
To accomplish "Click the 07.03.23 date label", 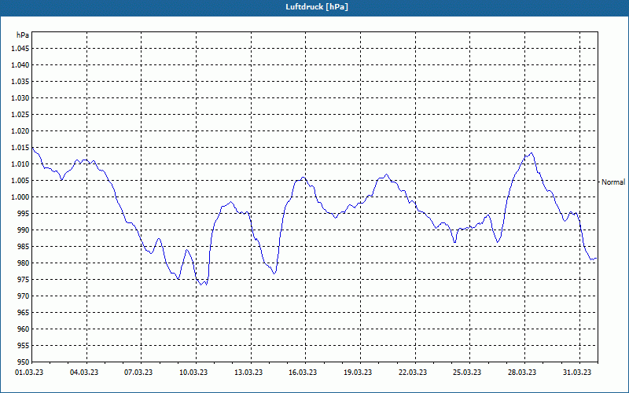I will pyautogui.click(x=138, y=372).
